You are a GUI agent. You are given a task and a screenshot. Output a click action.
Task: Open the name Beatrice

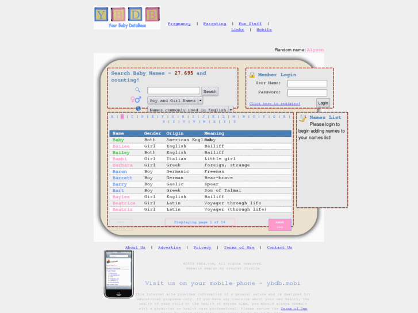pyautogui.click(x=124, y=203)
